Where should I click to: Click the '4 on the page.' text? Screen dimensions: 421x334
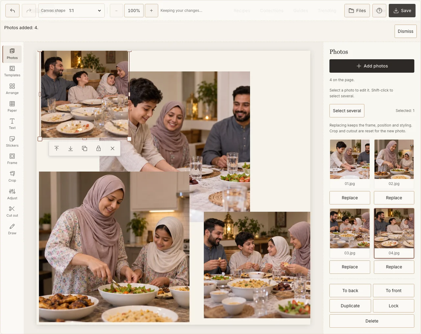pyautogui.click(x=342, y=80)
